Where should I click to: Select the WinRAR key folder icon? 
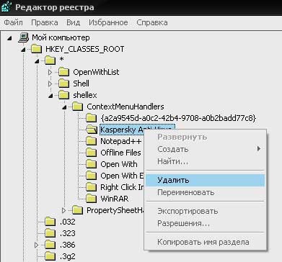click(92, 199)
